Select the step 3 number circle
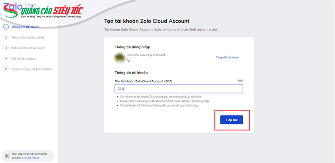This screenshot has height=163, width=335. click(6, 48)
